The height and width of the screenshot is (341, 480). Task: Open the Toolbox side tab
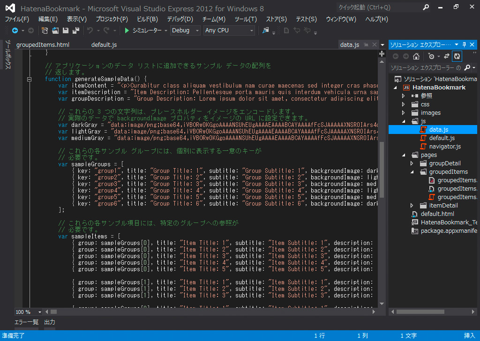coord(8,55)
